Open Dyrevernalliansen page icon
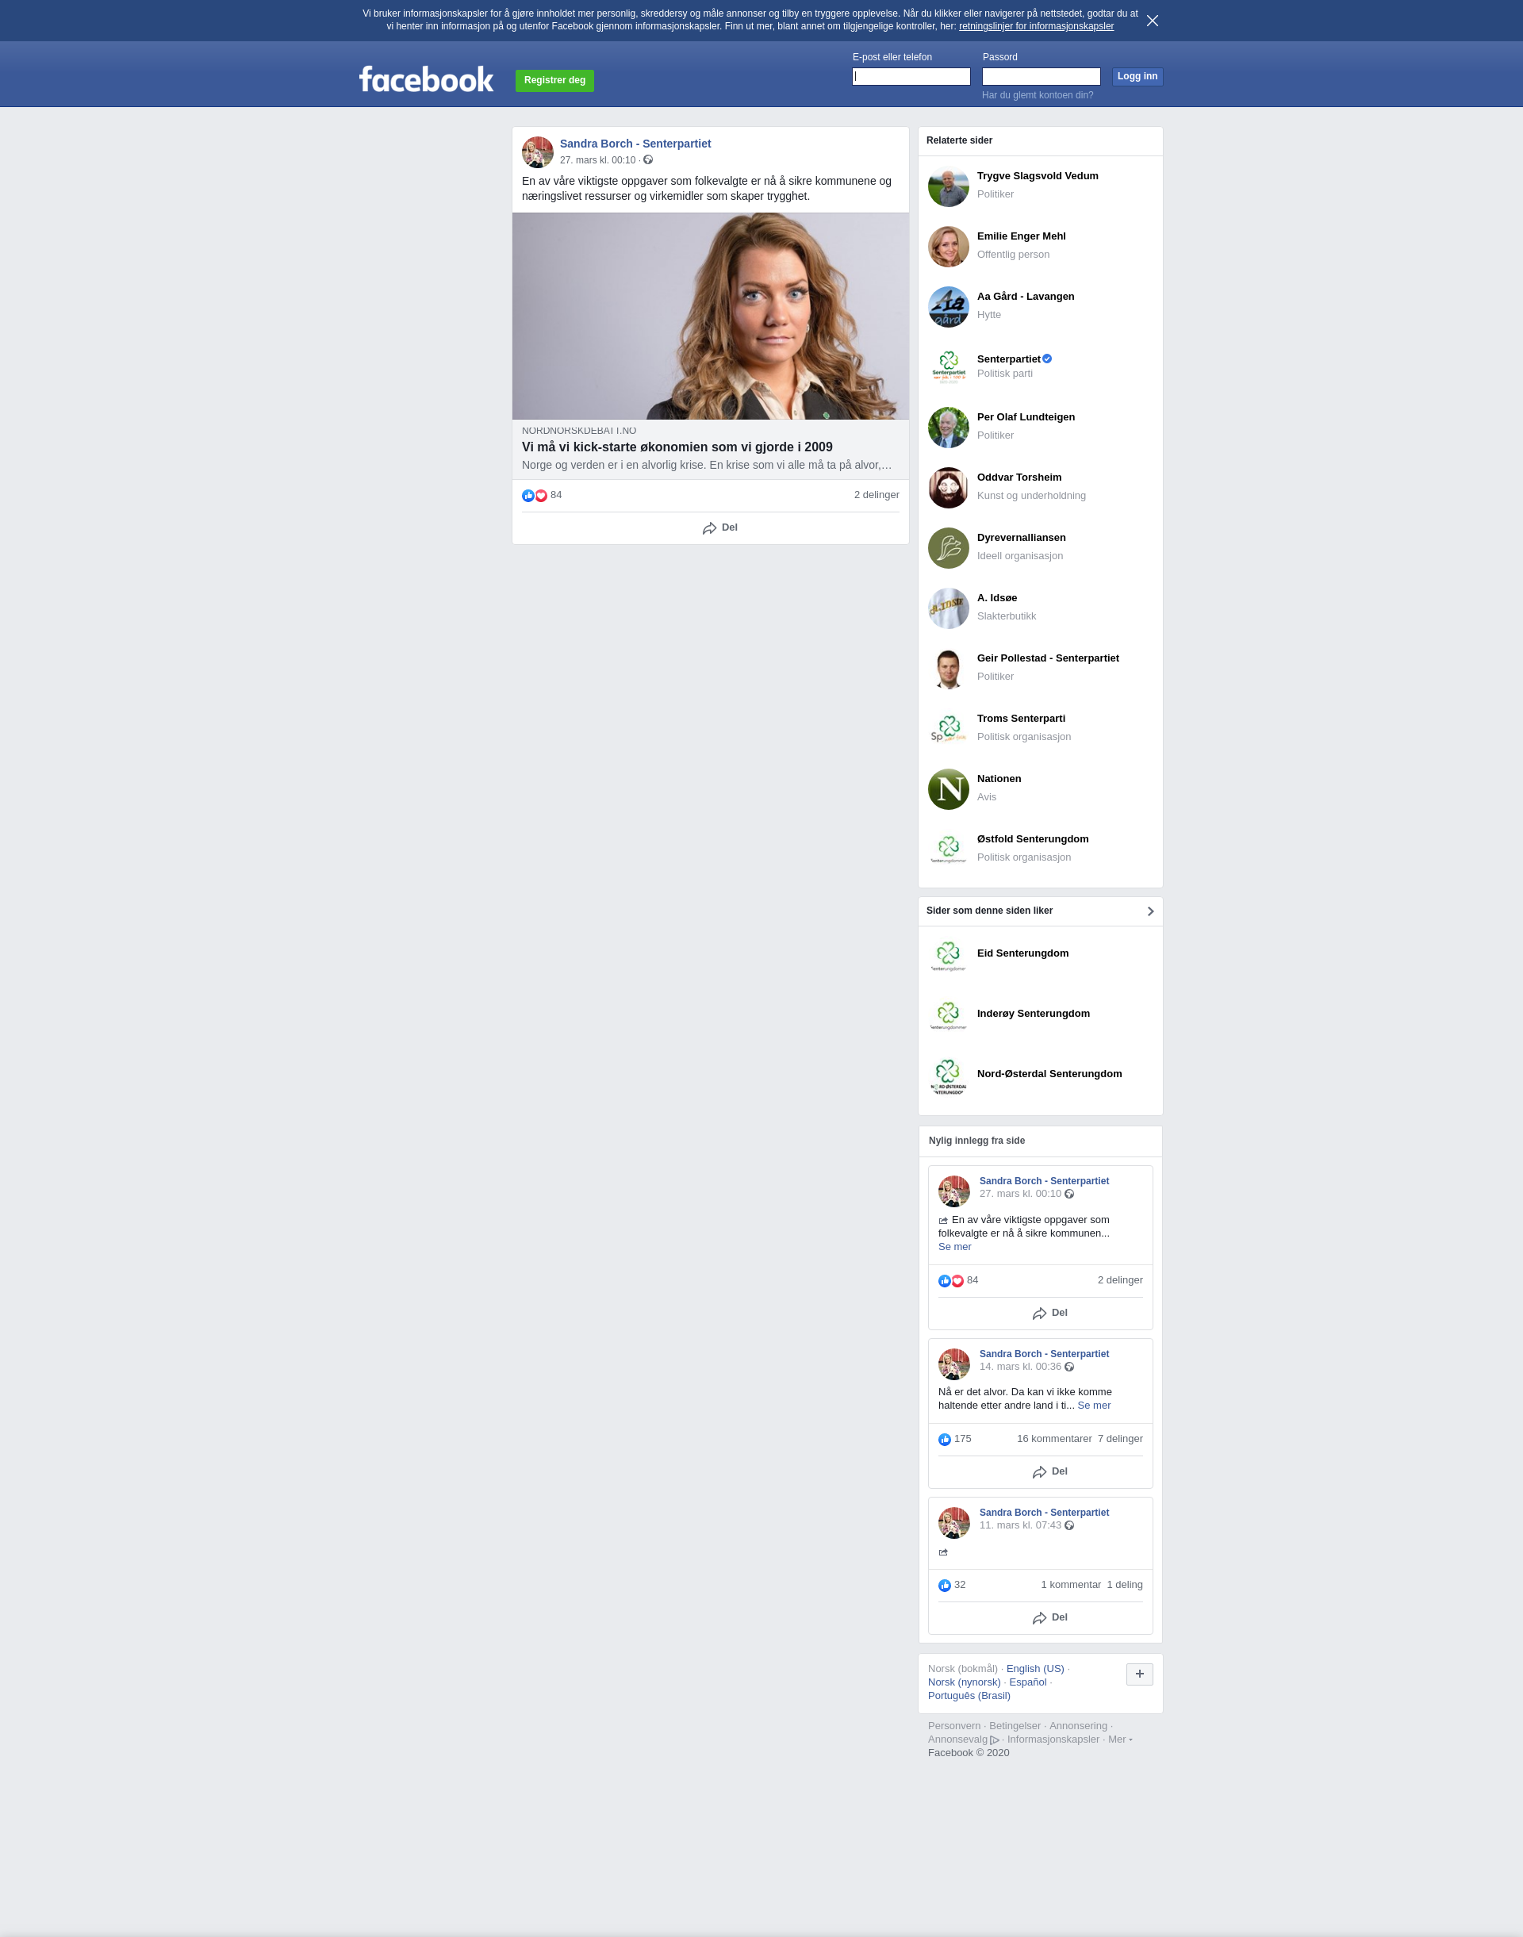1523x1937 pixels. pos(948,547)
